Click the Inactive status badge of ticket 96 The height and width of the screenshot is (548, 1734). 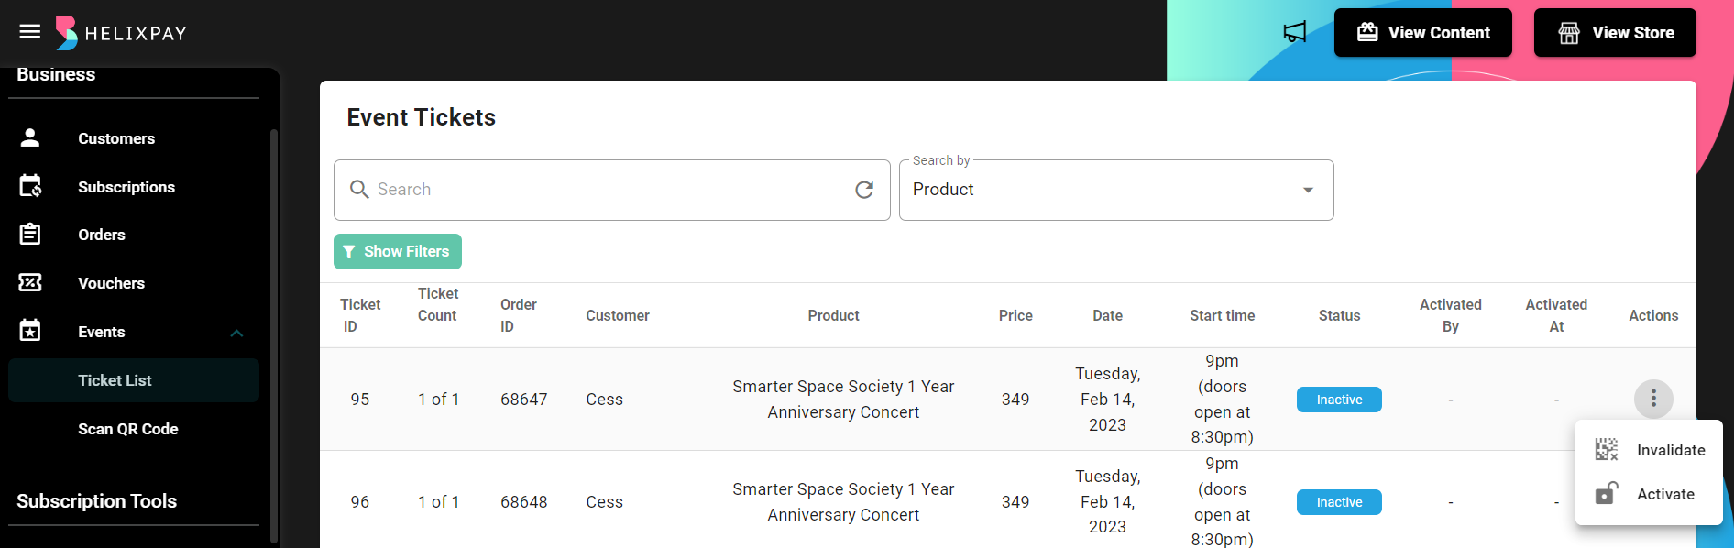(x=1338, y=502)
